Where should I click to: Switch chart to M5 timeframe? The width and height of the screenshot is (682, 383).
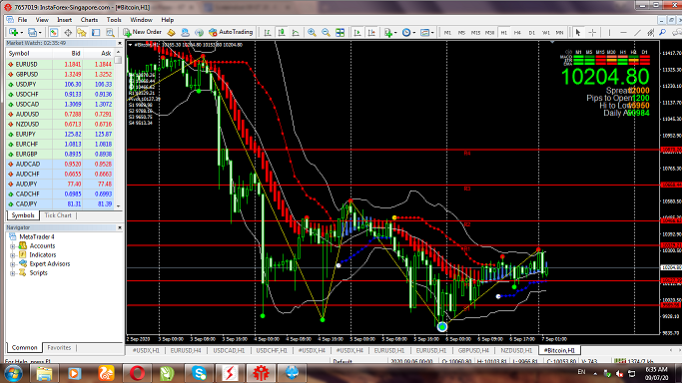point(461,33)
